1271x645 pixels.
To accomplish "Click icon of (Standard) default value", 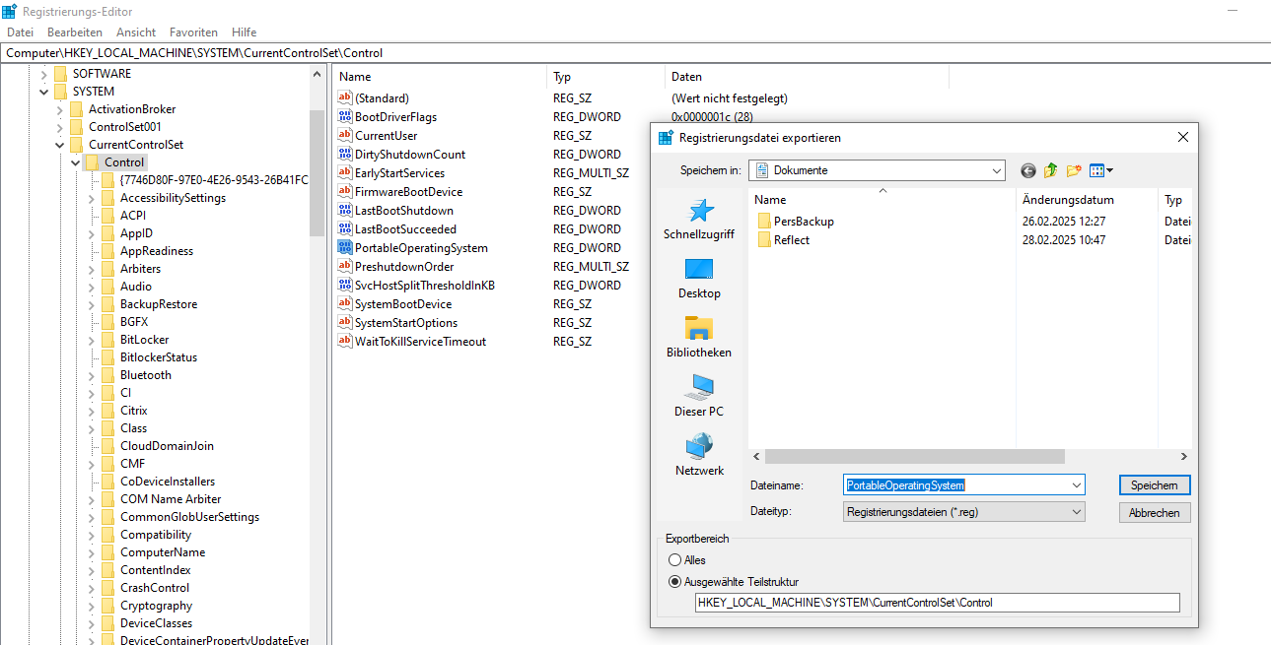I will 345,98.
